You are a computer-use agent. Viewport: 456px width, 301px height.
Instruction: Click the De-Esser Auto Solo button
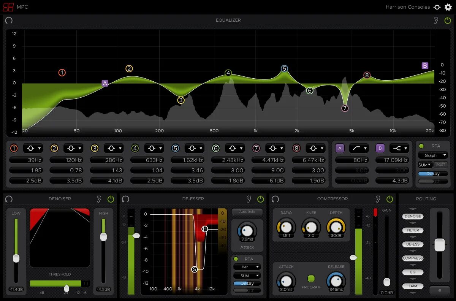coord(247,212)
